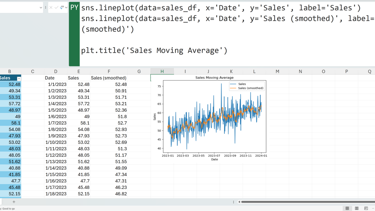Click the Cancel X icon in formula bar
This screenshot has height=211, width=375.
(51, 8)
